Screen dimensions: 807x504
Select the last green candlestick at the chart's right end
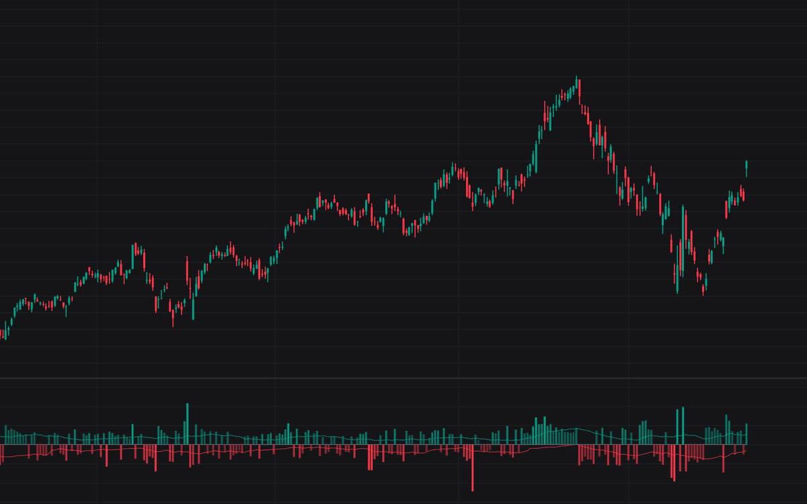746,168
